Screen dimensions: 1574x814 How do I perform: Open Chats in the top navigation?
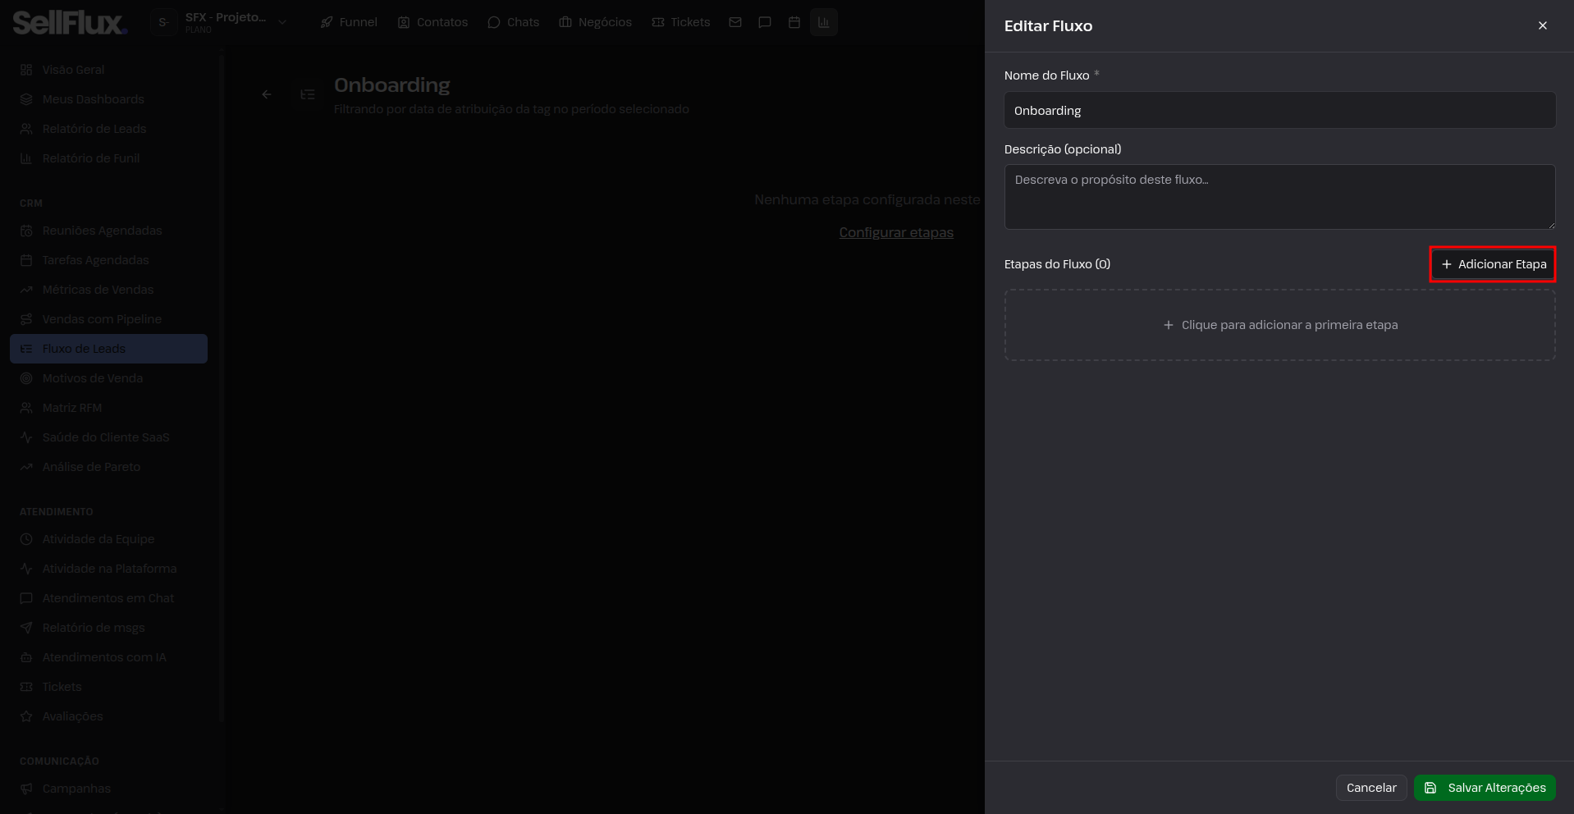(513, 22)
